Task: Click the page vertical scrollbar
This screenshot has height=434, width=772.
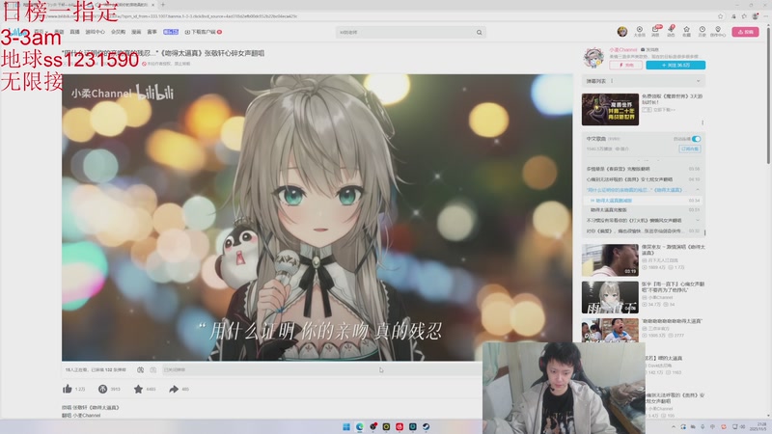Action: point(768,94)
